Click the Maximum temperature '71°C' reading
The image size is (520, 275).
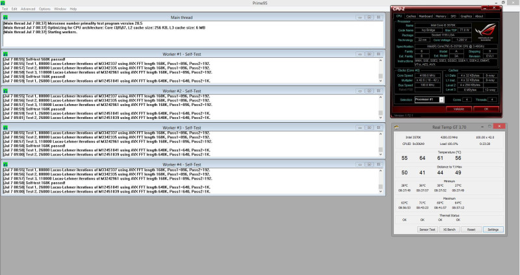(422, 203)
